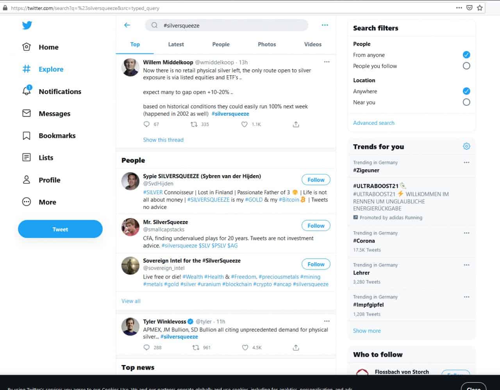Go back using the left arrow icon

pos(127,25)
